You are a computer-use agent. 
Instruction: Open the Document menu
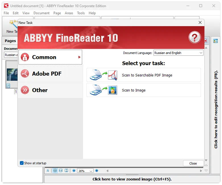point(42,13)
